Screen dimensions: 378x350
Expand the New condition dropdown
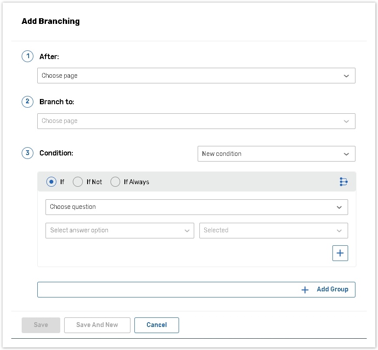tap(276, 154)
